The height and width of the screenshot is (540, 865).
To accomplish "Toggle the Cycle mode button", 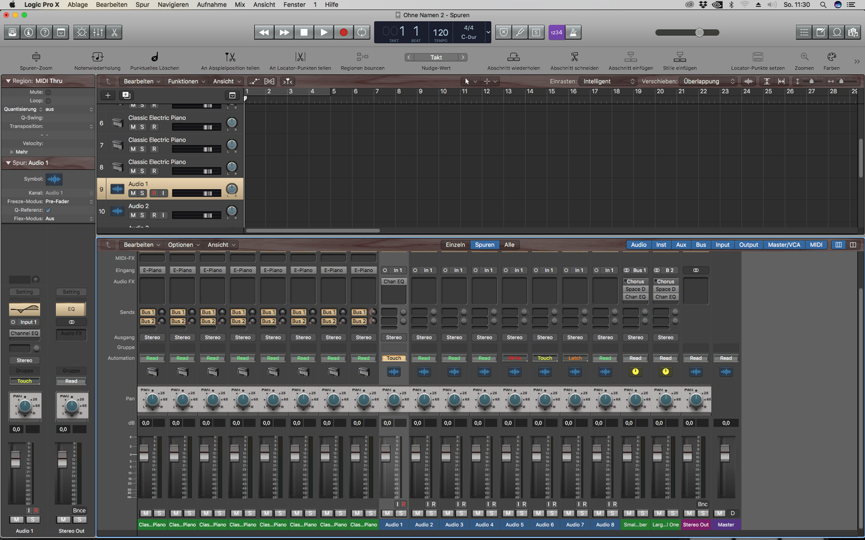I will click(x=363, y=32).
